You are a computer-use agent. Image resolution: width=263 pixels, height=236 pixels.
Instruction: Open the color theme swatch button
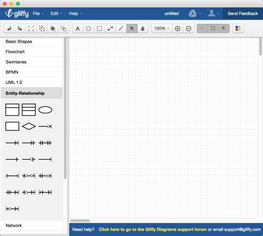pyautogui.click(x=238, y=29)
